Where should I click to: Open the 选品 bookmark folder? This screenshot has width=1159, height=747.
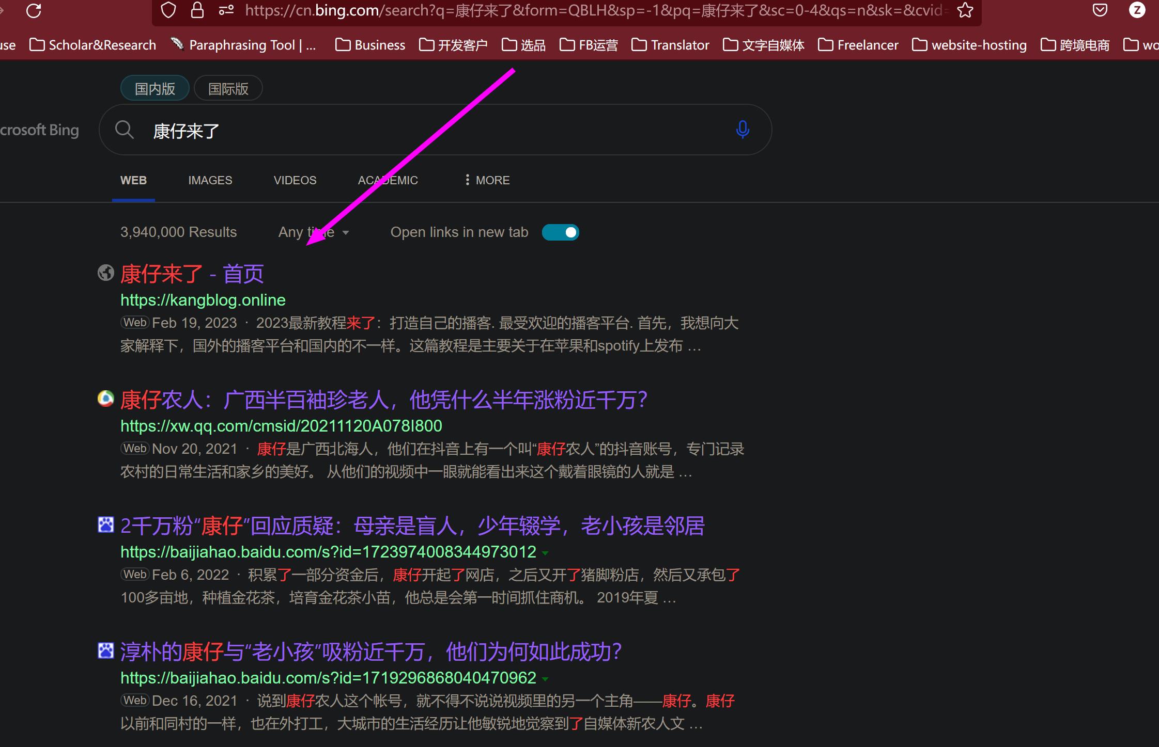coord(523,45)
